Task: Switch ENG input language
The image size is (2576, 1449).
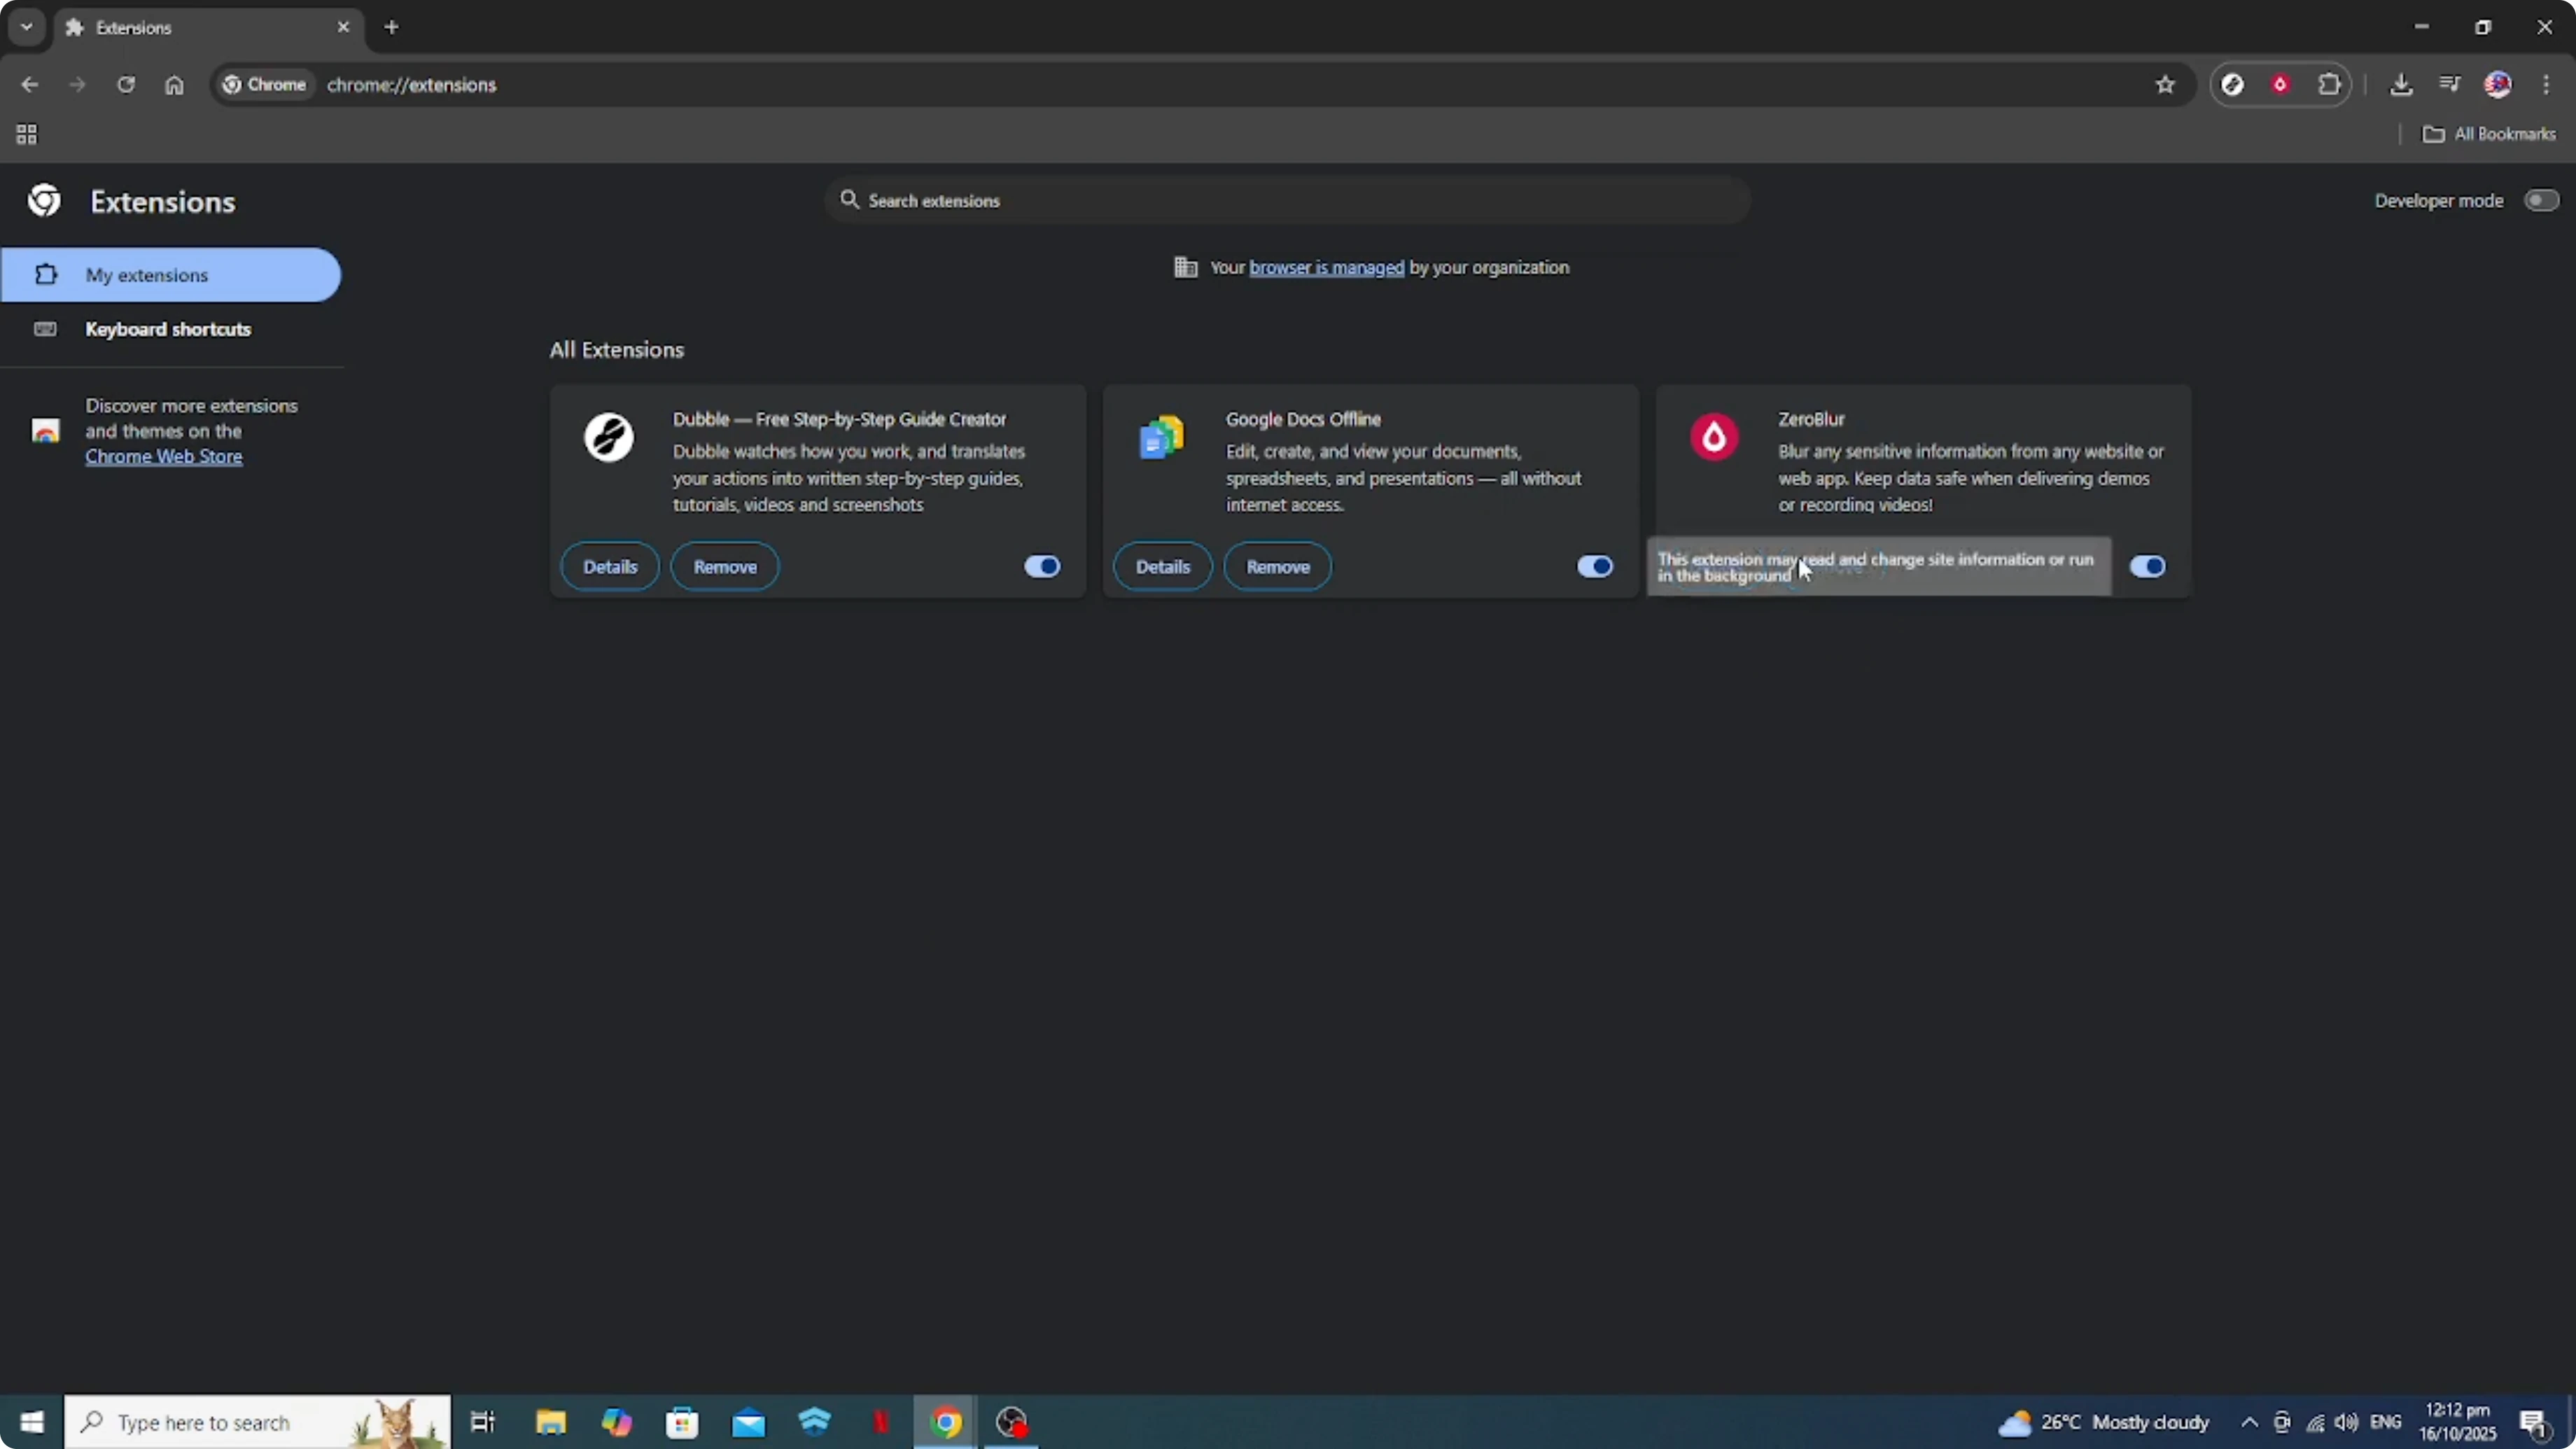Action: 2386,1422
